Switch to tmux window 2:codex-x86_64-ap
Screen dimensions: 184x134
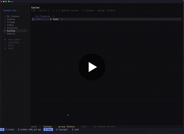point(29,129)
